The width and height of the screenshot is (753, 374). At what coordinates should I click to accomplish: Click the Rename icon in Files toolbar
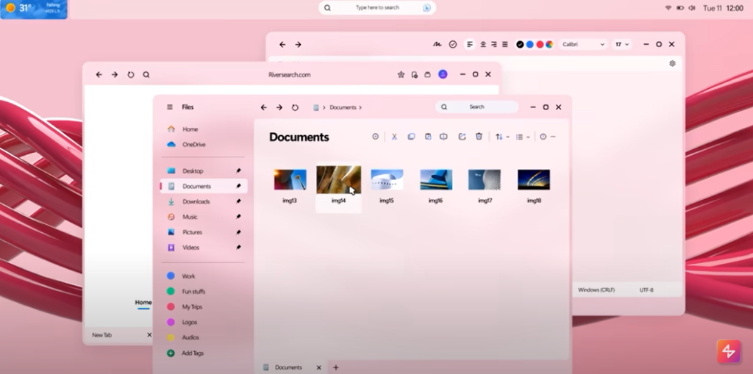(443, 137)
